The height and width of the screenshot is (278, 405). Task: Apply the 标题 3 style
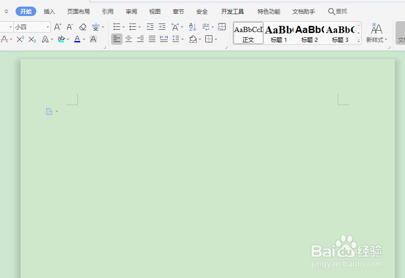(340, 33)
